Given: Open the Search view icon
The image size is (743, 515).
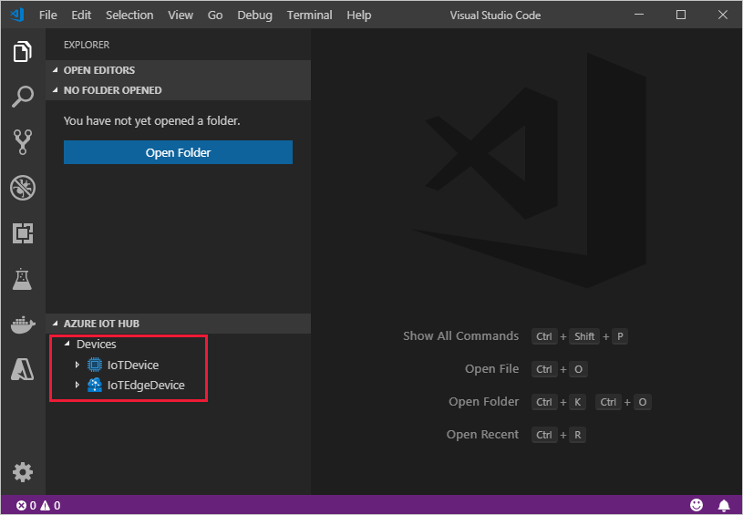Looking at the screenshot, I should [x=23, y=97].
